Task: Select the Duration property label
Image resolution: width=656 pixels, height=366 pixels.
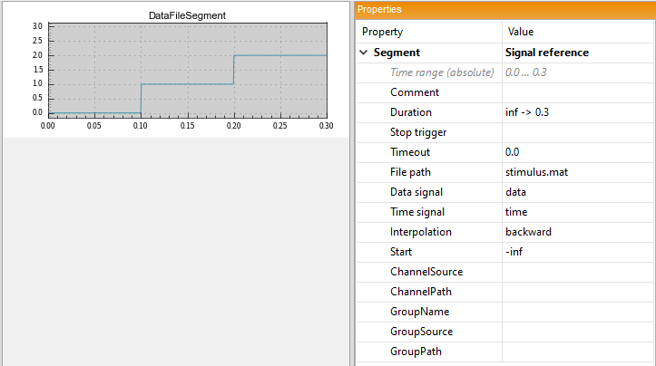Action: point(411,112)
